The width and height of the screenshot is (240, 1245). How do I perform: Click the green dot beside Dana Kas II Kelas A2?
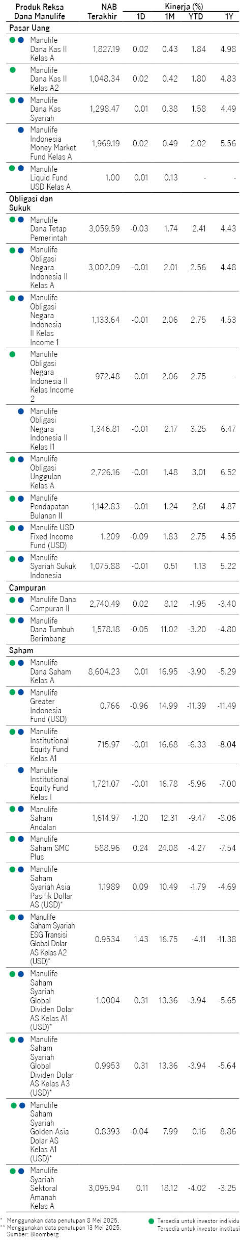pyautogui.click(x=13, y=70)
